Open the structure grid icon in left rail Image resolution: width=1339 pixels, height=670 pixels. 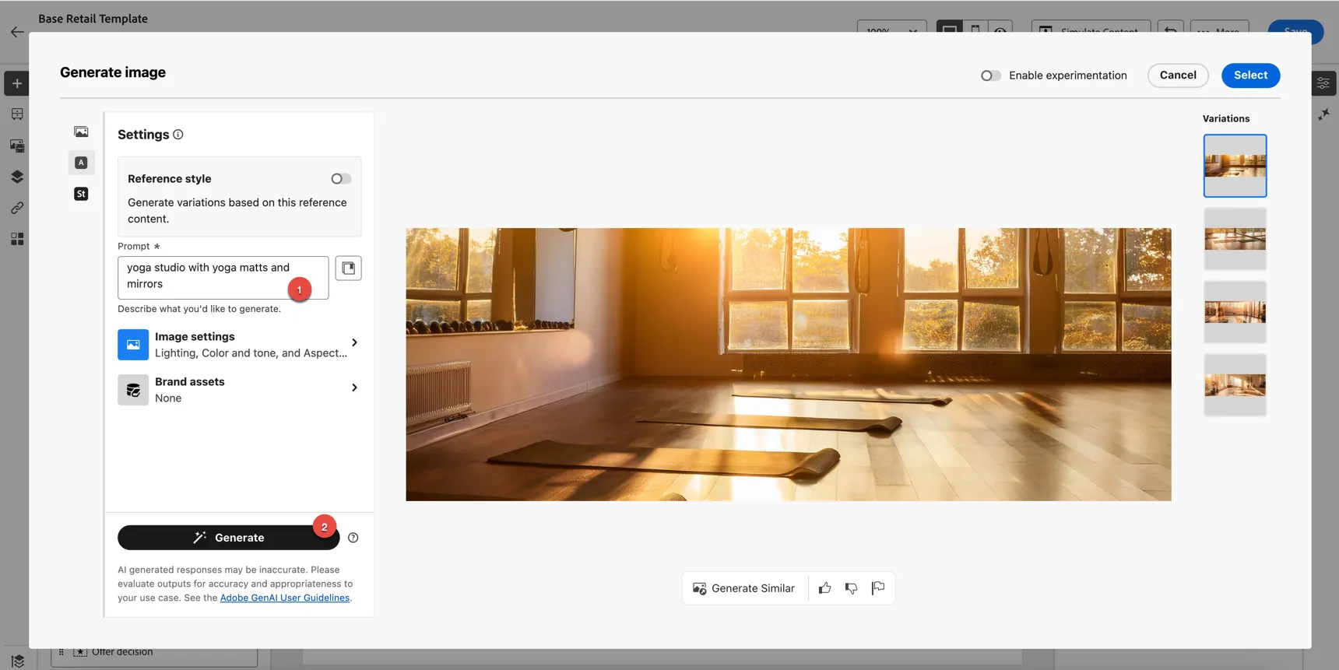17,114
